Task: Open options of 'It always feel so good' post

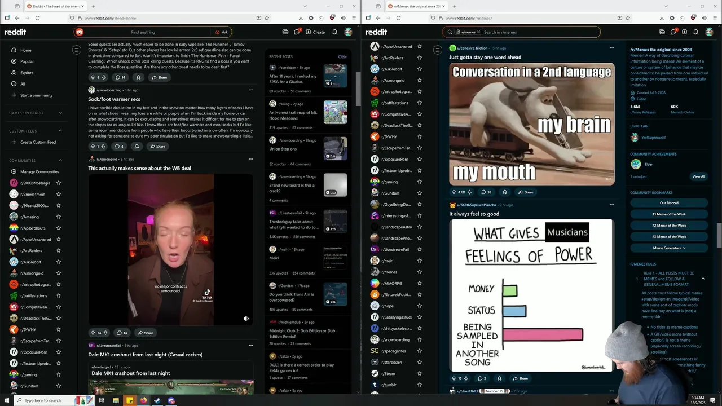Action: tap(611, 205)
